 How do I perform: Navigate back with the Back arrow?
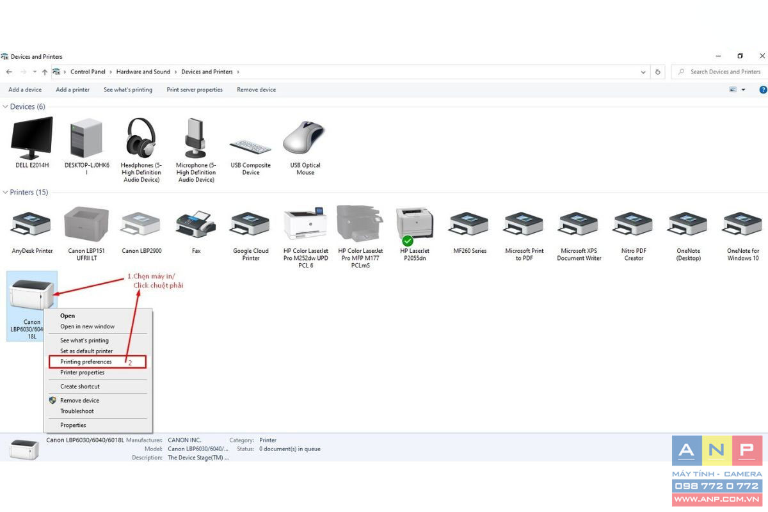(9, 72)
